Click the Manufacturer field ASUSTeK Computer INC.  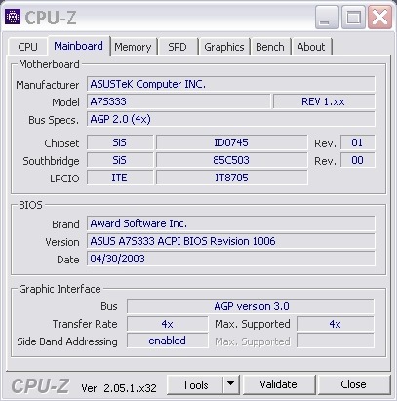[231, 84]
